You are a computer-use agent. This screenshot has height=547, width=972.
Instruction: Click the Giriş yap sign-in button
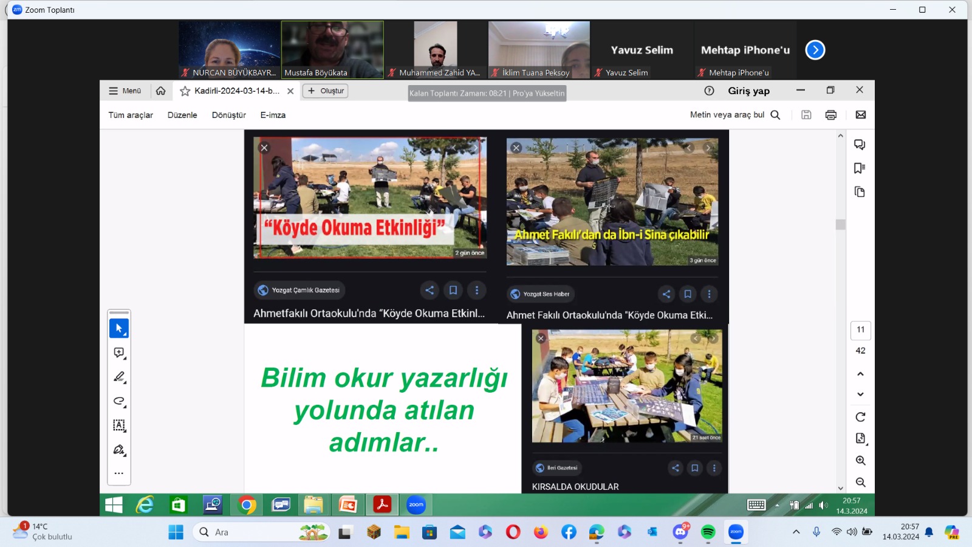(748, 91)
